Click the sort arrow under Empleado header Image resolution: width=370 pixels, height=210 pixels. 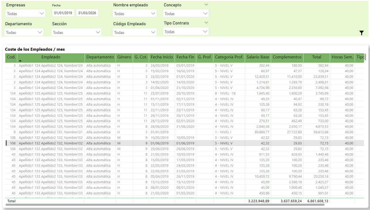[x=20, y=61]
